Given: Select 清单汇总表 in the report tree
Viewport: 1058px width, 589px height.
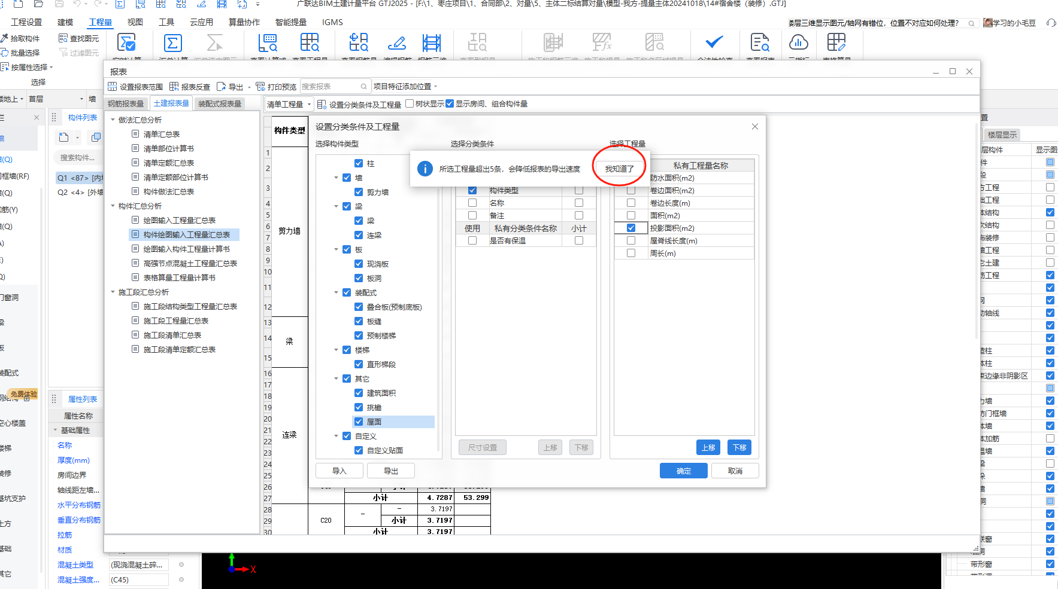Looking at the screenshot, I should tap(162, 135).
